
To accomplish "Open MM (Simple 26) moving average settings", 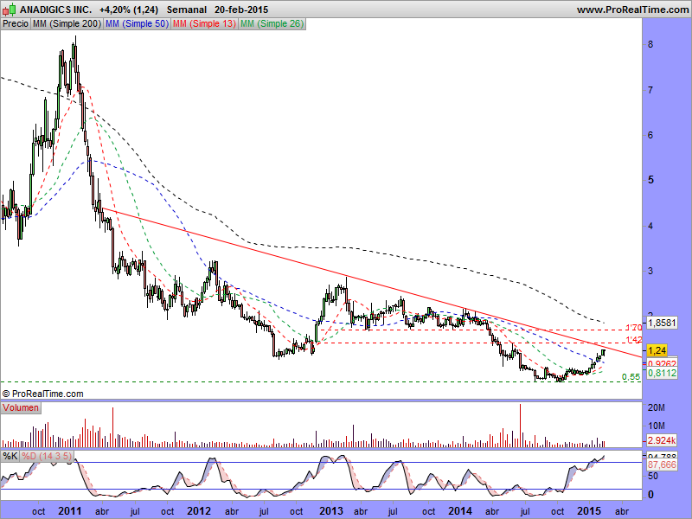I will tap(272, 24).
